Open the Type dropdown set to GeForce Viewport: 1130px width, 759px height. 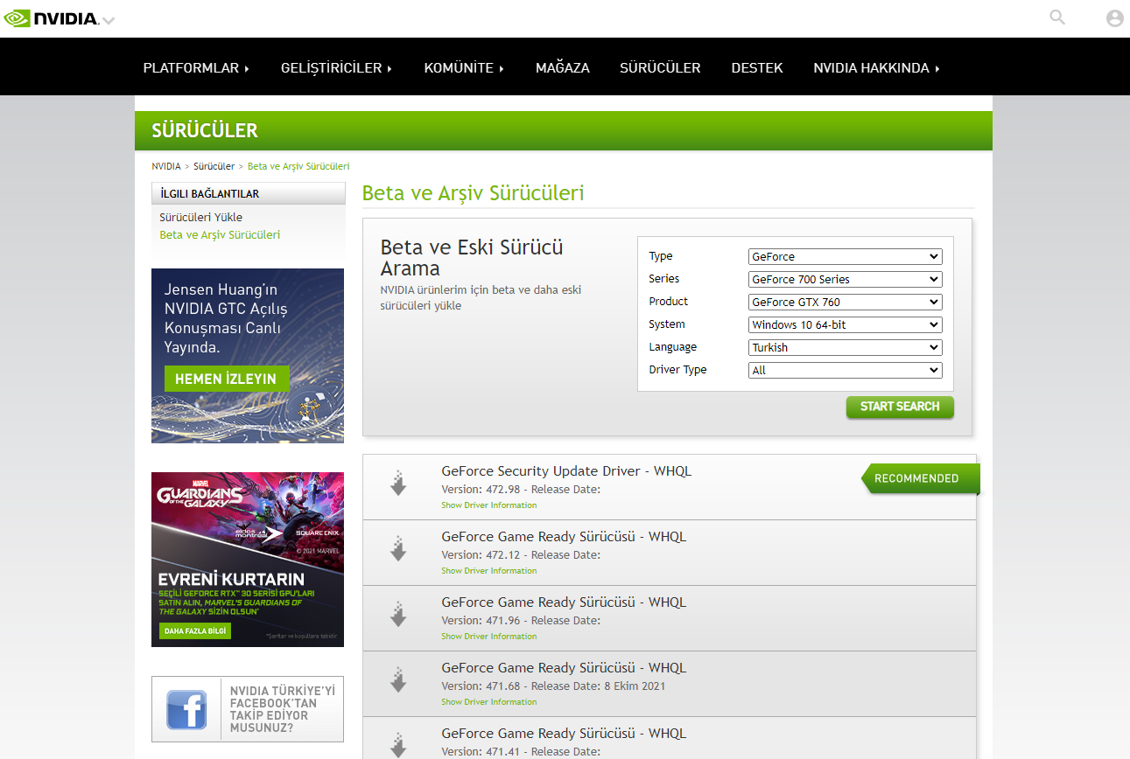click(846, 257)
